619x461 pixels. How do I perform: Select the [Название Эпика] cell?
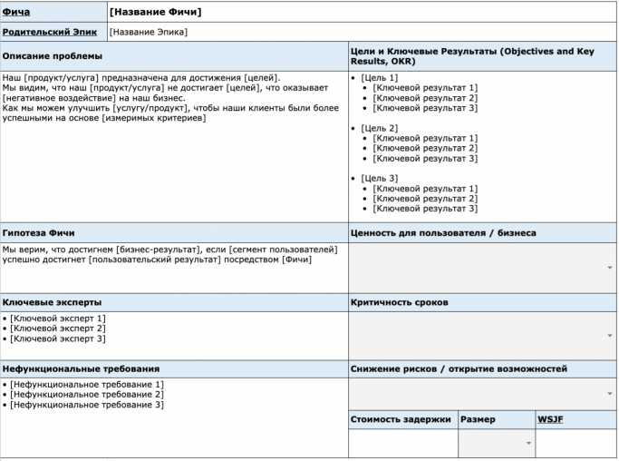pyautogui.click(x=362, y=32)
